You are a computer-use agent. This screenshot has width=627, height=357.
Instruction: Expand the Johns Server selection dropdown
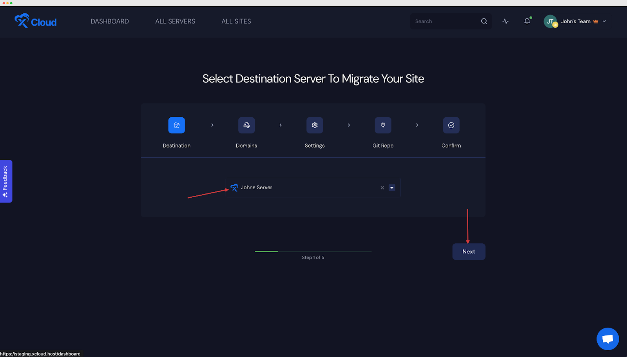(391, 188)
